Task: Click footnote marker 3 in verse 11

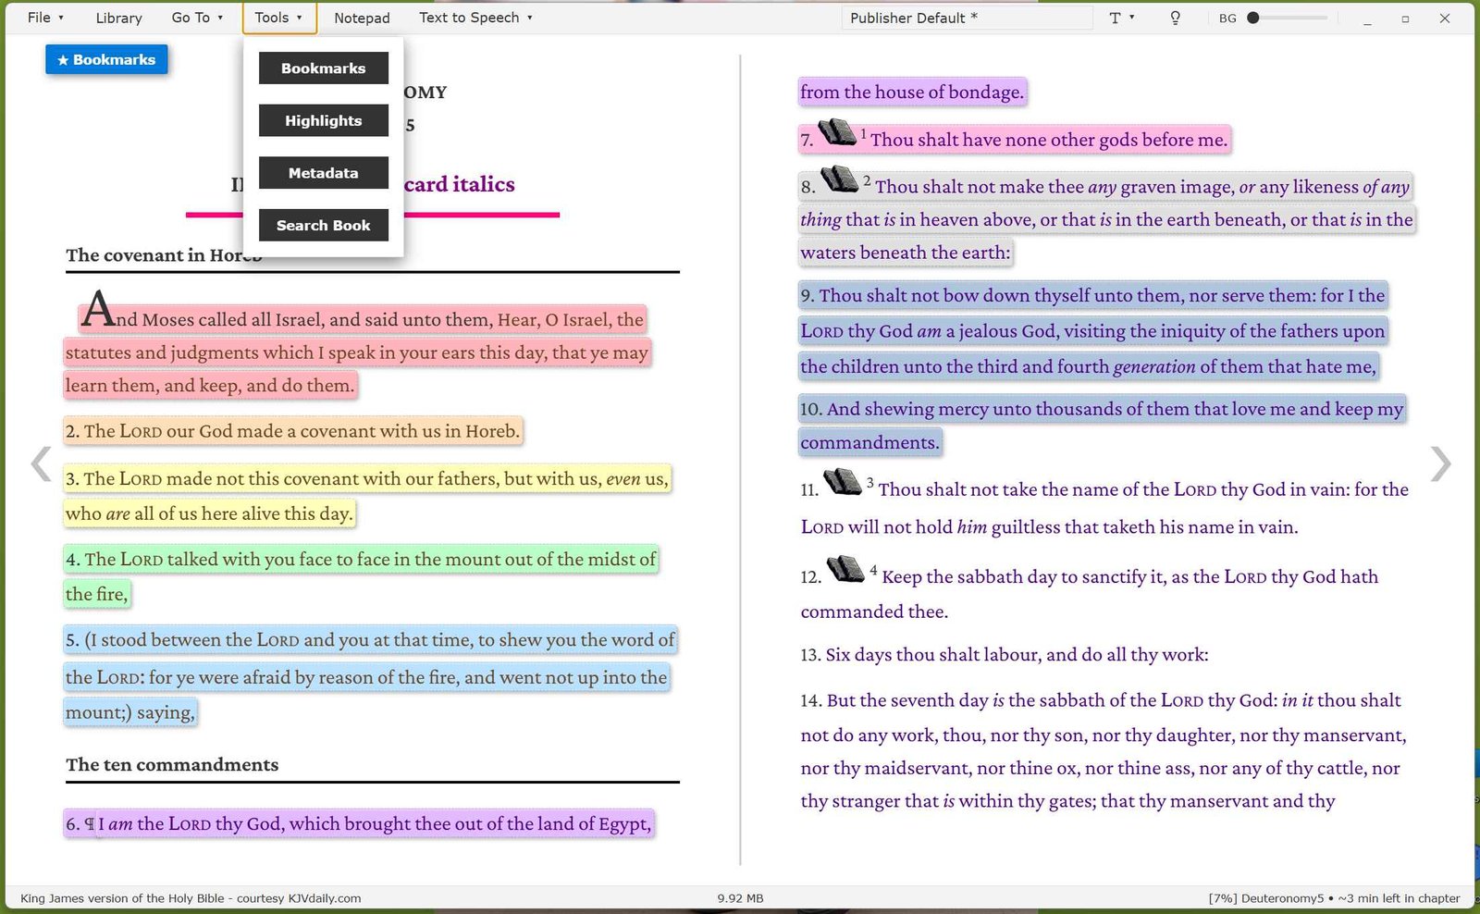Action: (x=869, y=482)
